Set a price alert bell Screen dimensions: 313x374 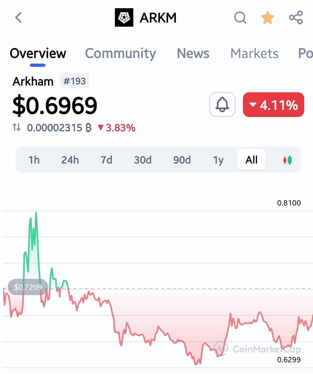(x=222, y=104)
